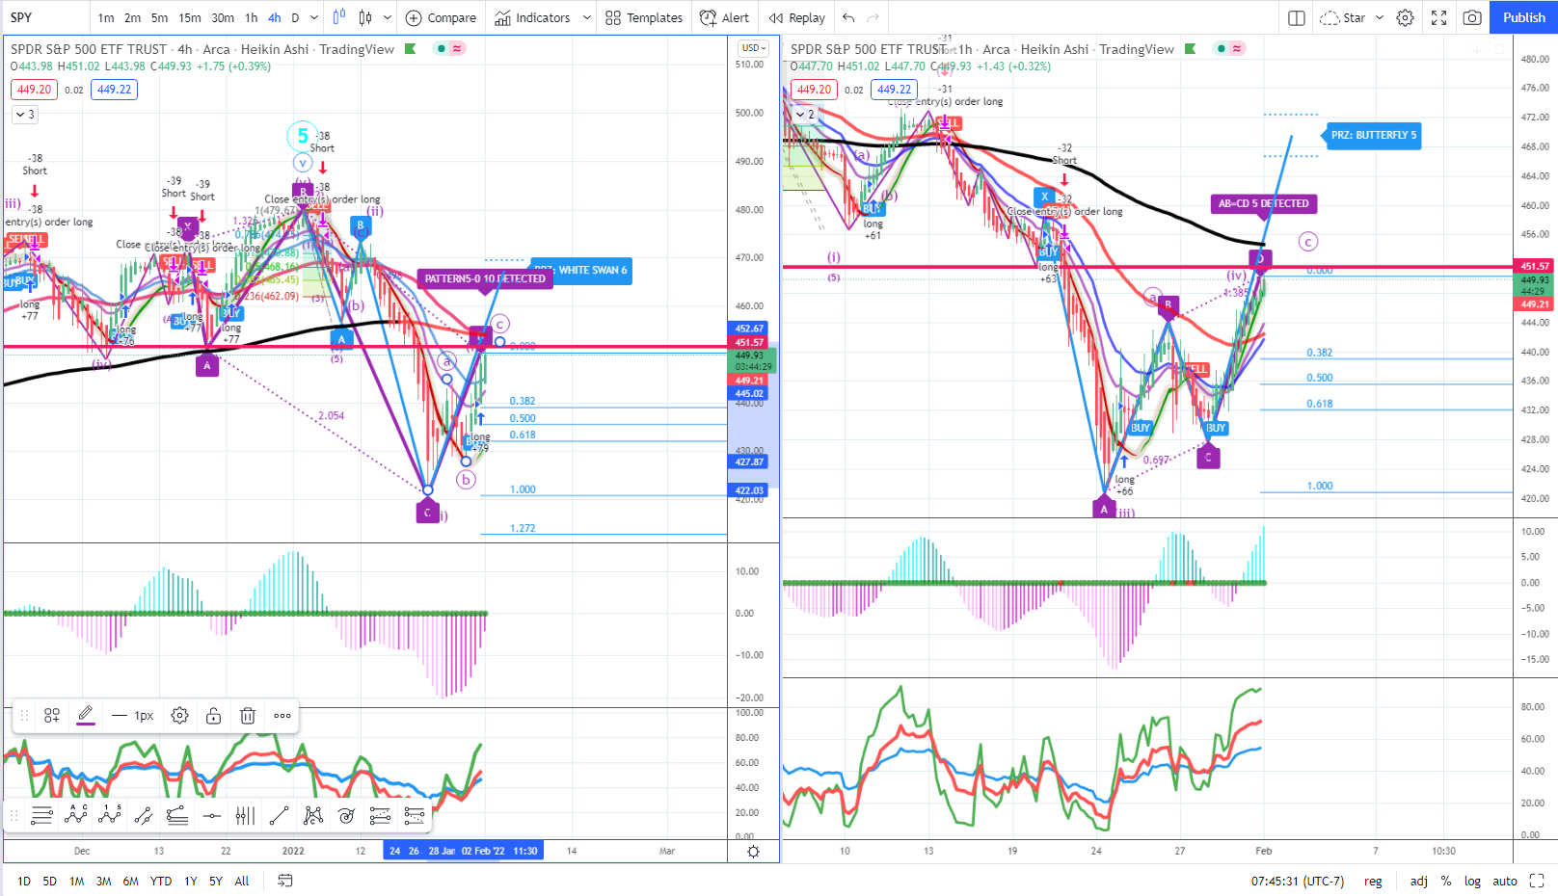Open more options in drawing toolbar

[282, 715]
